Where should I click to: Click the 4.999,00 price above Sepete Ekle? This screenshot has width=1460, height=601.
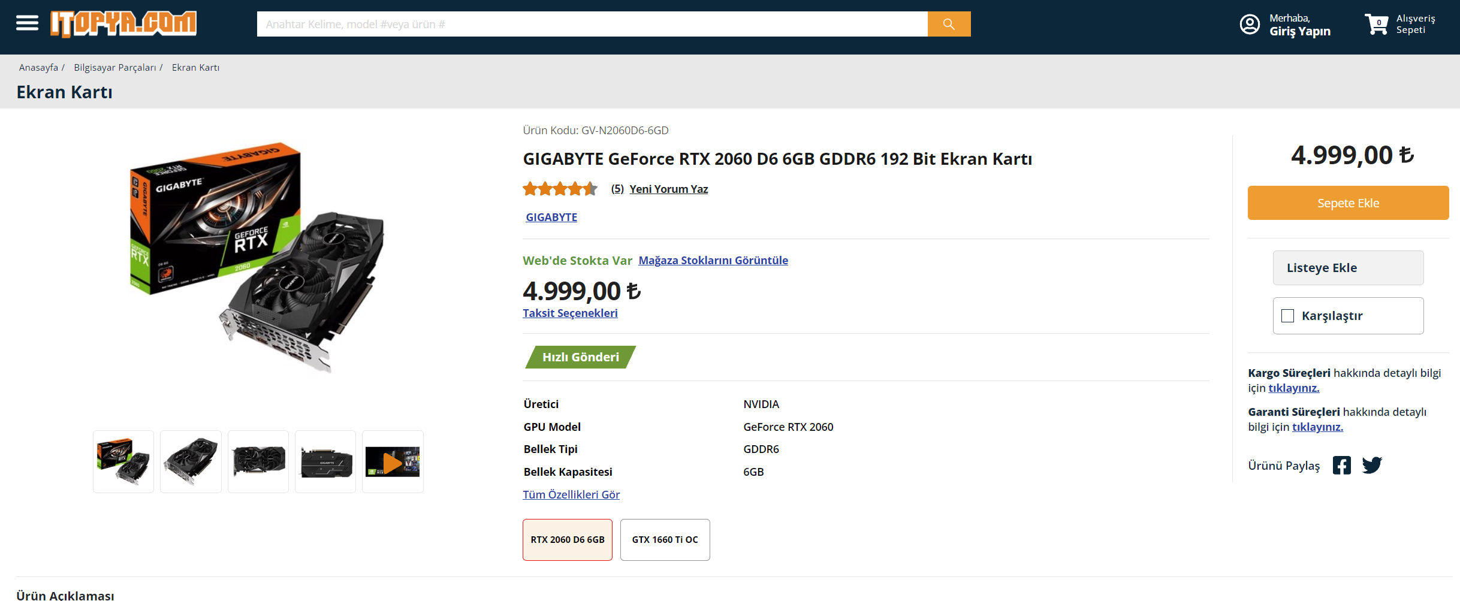pyautogui.click(x=1352, y=155)
